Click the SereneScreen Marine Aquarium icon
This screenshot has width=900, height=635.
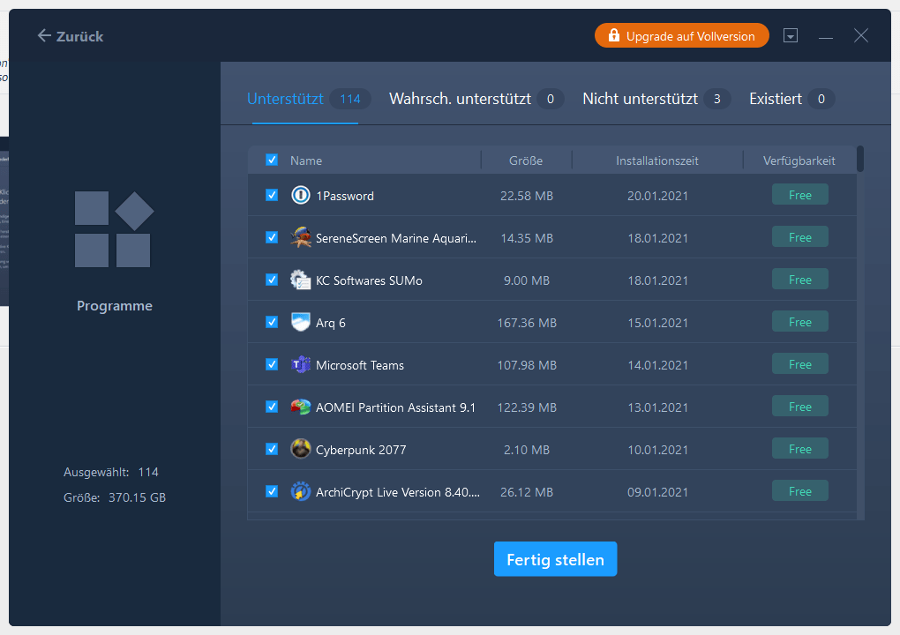click(301, 237)
